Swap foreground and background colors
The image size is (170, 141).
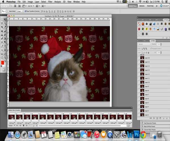[x=5, y=61]
